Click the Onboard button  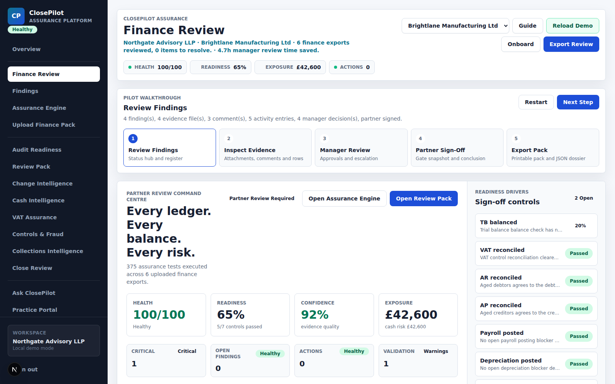tap(520, 44)
